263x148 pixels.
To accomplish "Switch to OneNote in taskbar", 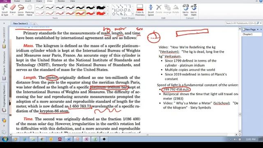I will (x=86, y=139).
